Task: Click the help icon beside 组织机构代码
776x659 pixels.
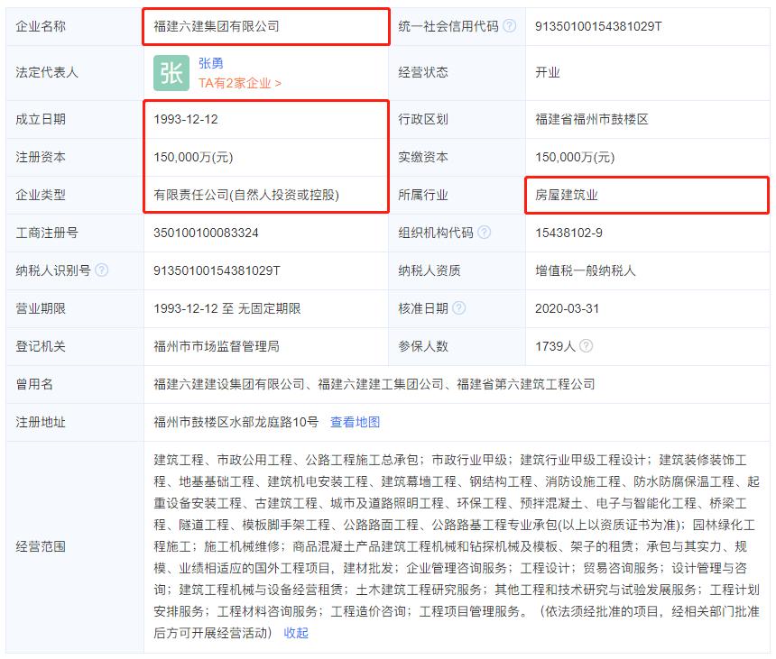Action: (485, 232)
